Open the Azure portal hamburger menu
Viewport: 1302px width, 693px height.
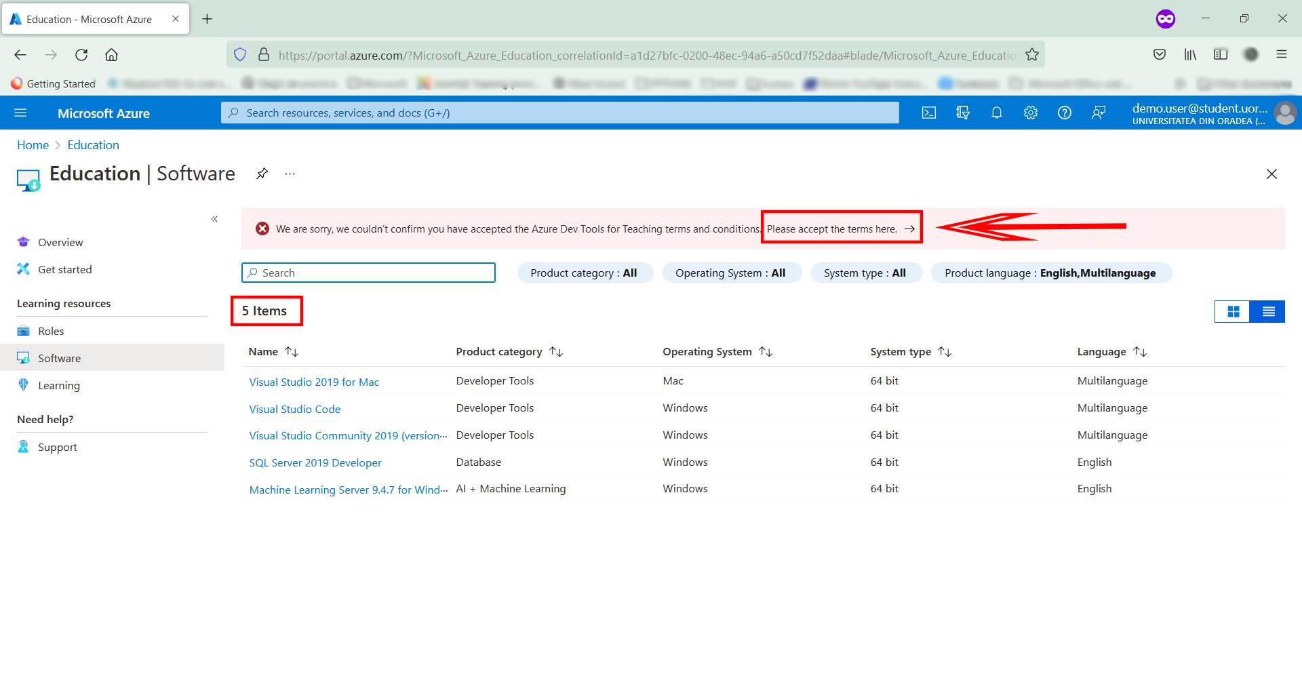20,113
